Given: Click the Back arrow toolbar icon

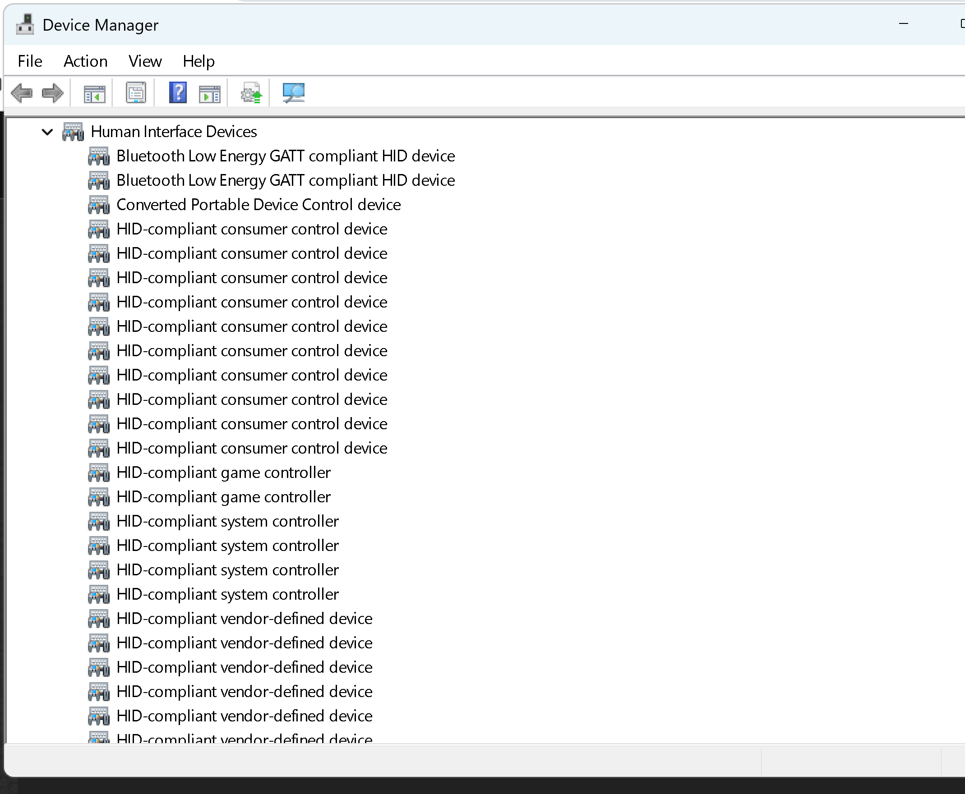Looking at the screenshot, I should click(22, 93).
